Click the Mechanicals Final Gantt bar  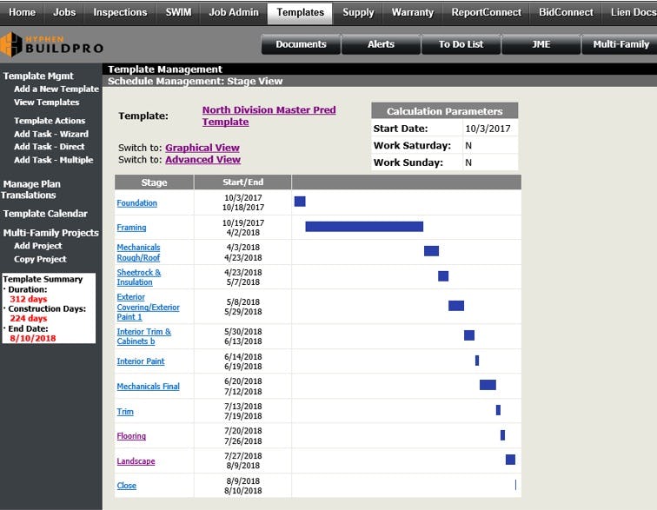click(x=488, y=385)
